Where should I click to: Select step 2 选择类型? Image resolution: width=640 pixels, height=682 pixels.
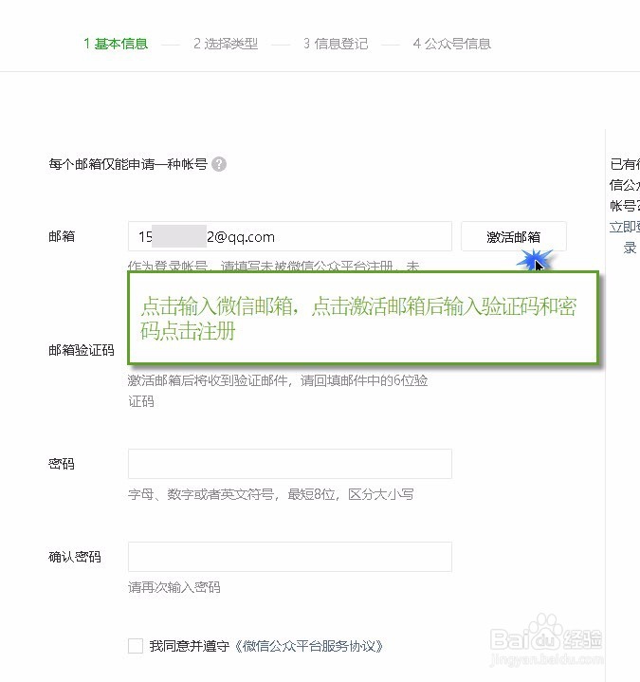tap(226, 44)
